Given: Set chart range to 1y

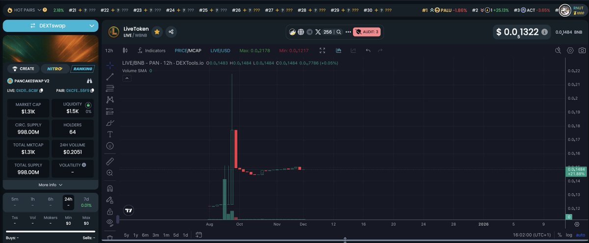Looking at the screenshot, I should pyautogui.click(x=135, y=235).
